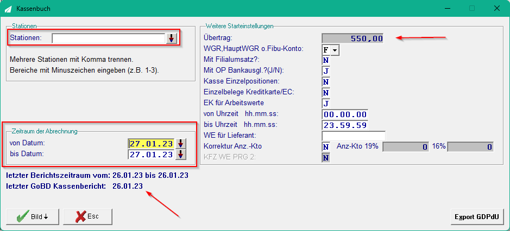
Task: Open the Stationen selection arrow button
Action: [171, 39]
